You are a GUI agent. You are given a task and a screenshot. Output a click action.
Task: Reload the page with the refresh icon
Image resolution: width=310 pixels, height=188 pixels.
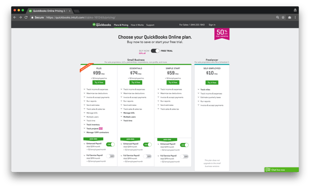(x=26, y=18)
